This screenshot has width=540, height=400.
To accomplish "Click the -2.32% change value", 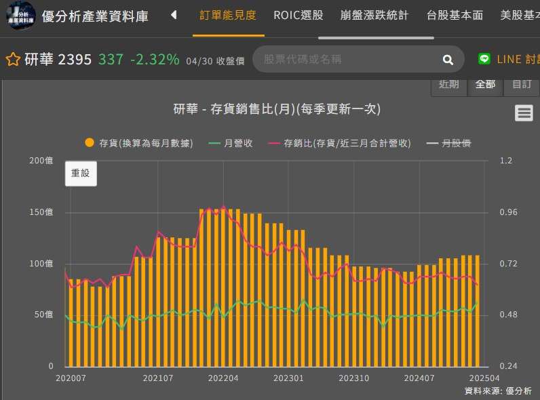I will tap(155, 59).
